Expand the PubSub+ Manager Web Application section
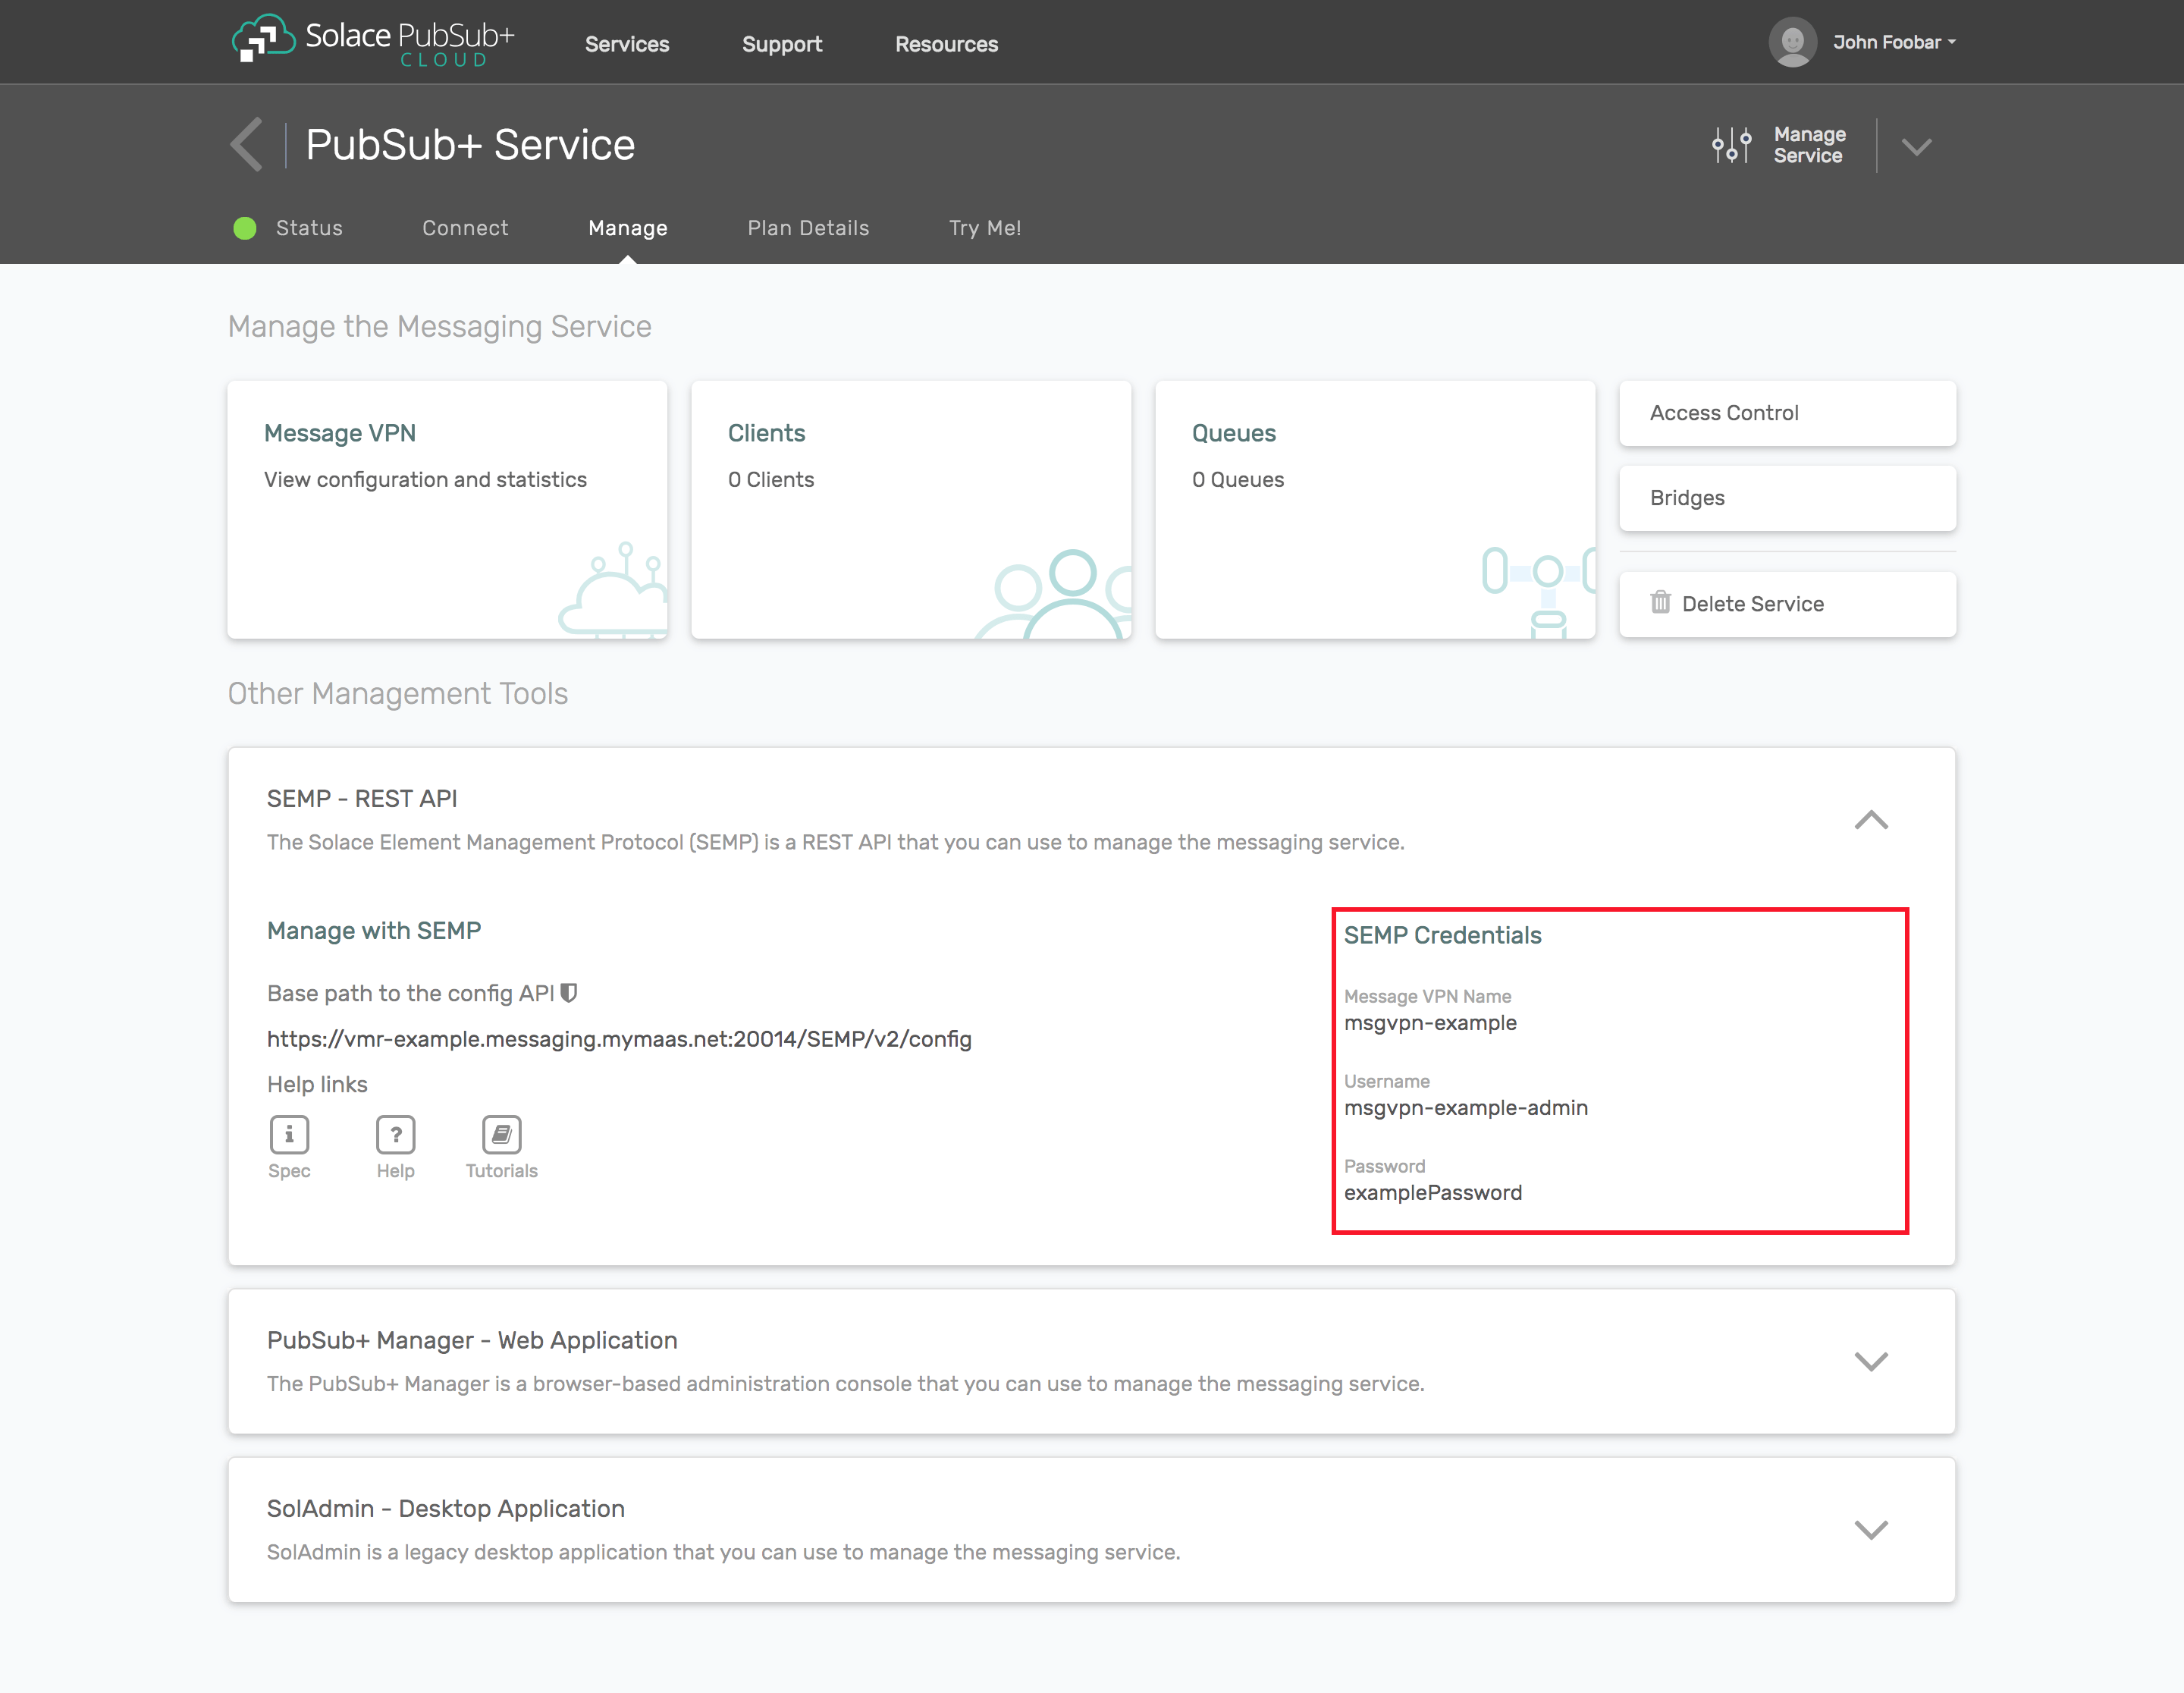The height and width of the screenshot is (1693, 2184). 1870,1361
